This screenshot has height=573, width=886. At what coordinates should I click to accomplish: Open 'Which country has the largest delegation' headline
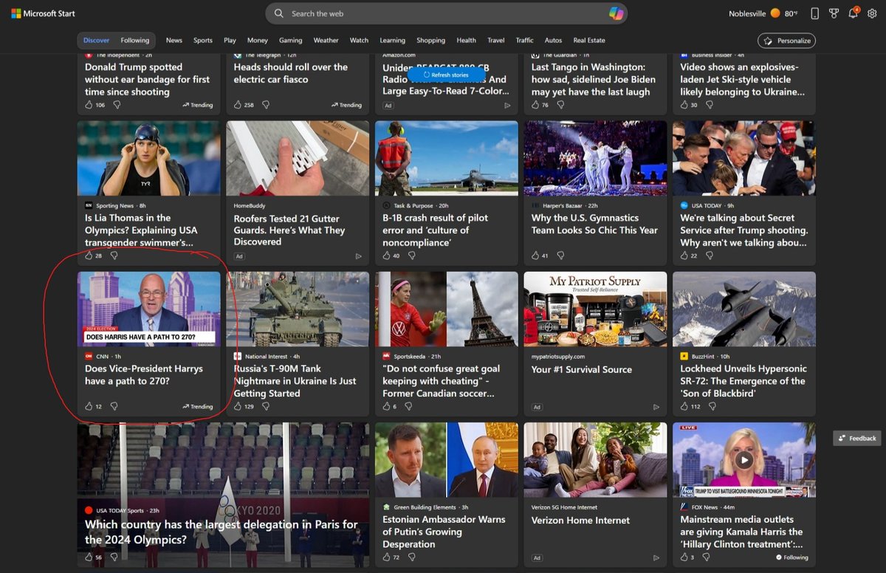pos(221,532)
